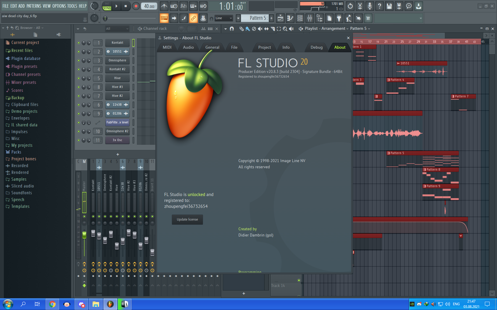Select the Zoom tool in Playlist
This screenshot has height=310, width=497.
pos(285,29)
